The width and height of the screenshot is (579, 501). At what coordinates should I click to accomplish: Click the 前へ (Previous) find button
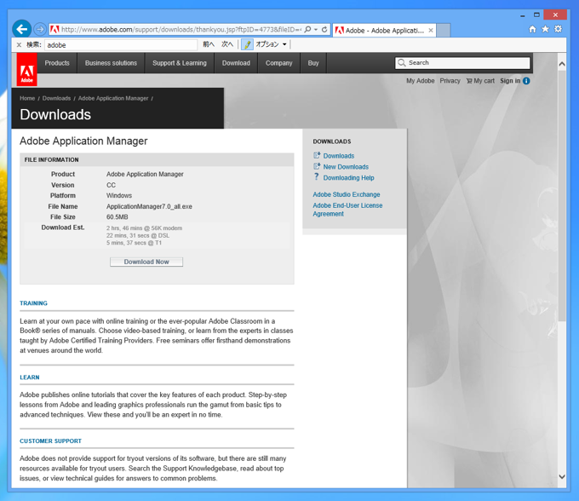point(209,44)
